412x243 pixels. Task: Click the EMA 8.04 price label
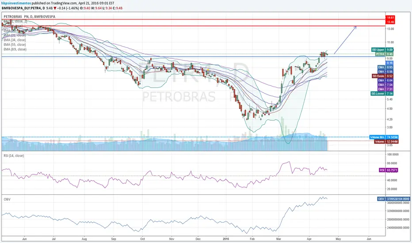coord(385,80)
